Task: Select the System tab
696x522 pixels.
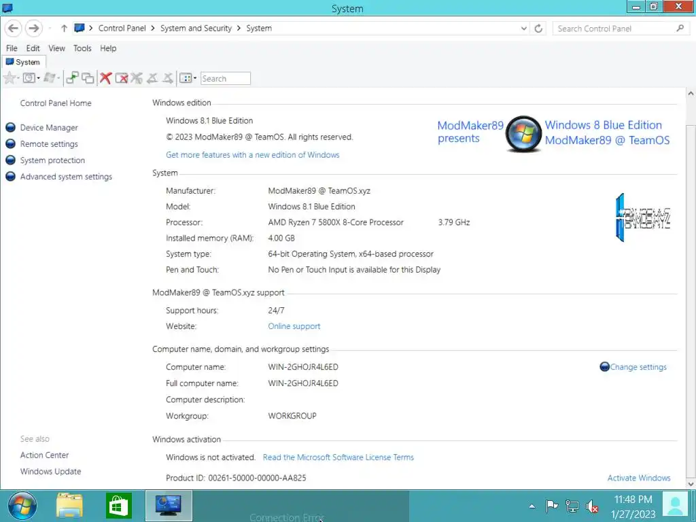Action: point(23,62)
